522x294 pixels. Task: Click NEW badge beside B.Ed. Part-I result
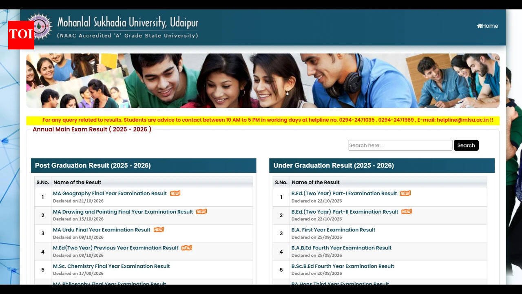point(405,194)
